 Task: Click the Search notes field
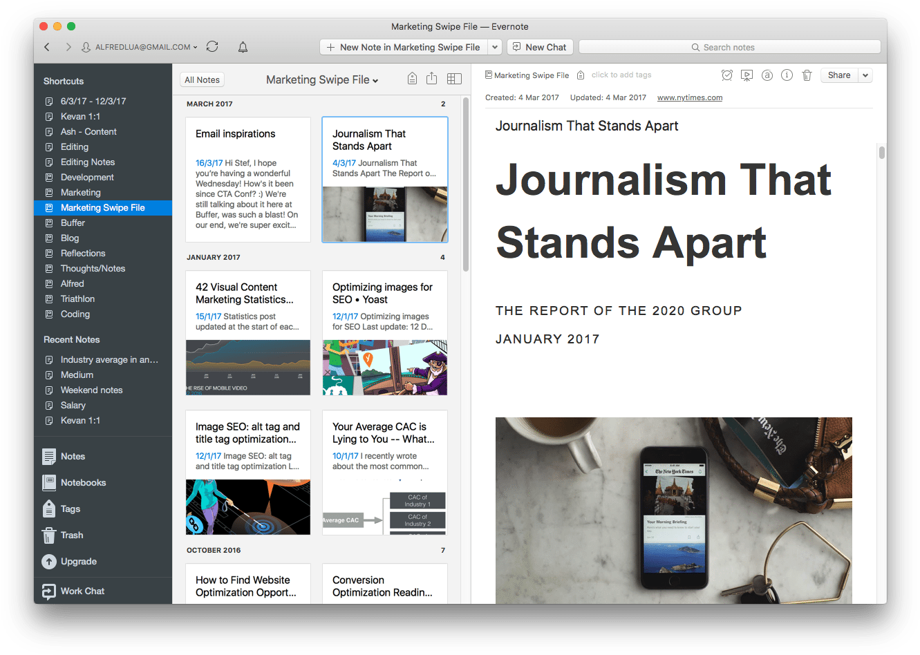pos(729,47)
